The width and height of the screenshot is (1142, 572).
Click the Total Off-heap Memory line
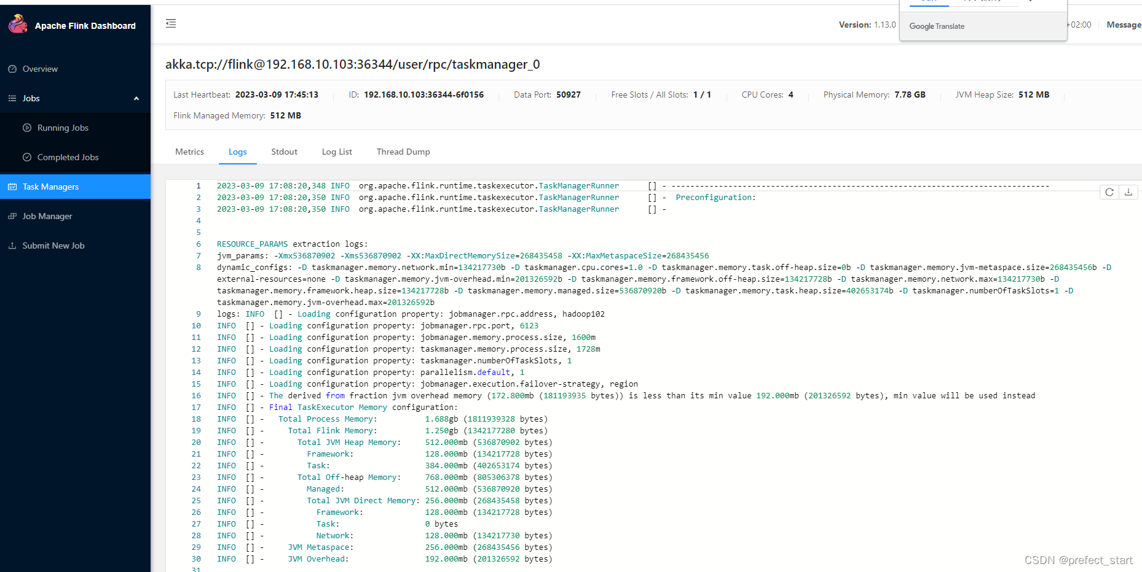(385, 477)
